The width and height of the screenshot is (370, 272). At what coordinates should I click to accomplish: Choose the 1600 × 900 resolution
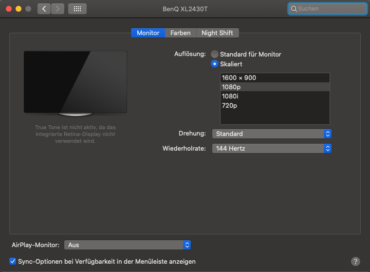(x=275, y=78)
